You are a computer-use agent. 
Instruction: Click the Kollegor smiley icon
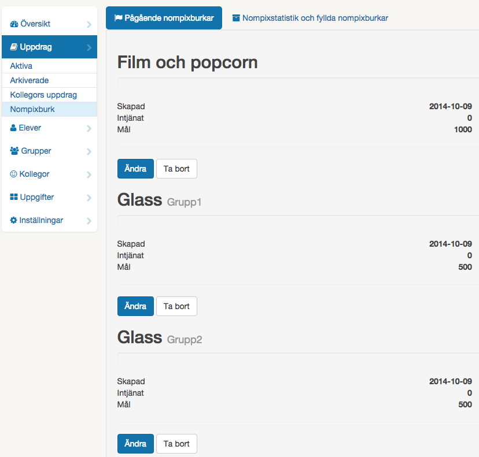[x=14, y=174]
